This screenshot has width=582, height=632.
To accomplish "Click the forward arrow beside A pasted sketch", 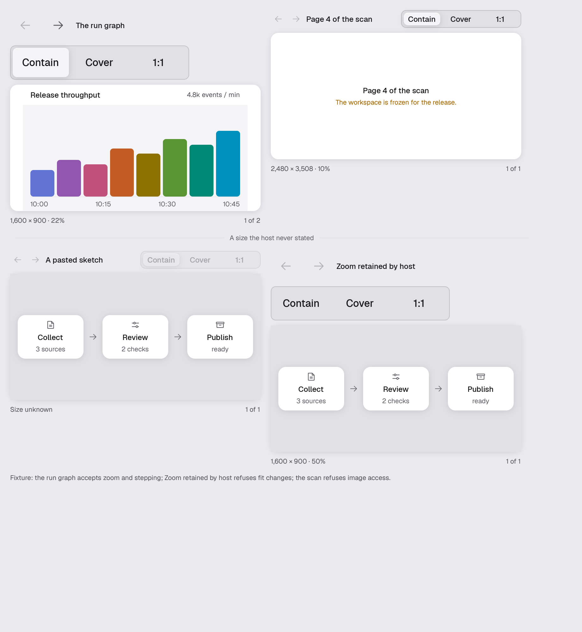I will (x=35, y=260).
